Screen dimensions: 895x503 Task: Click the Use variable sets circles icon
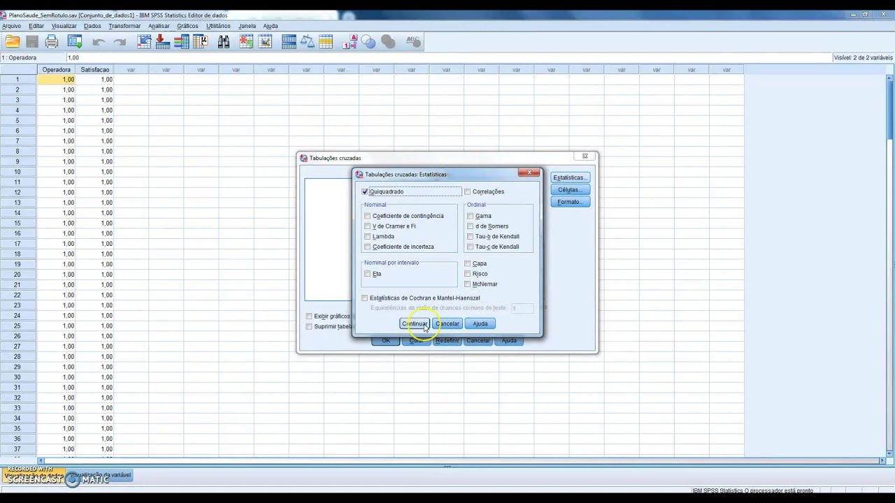click(368, 42)
